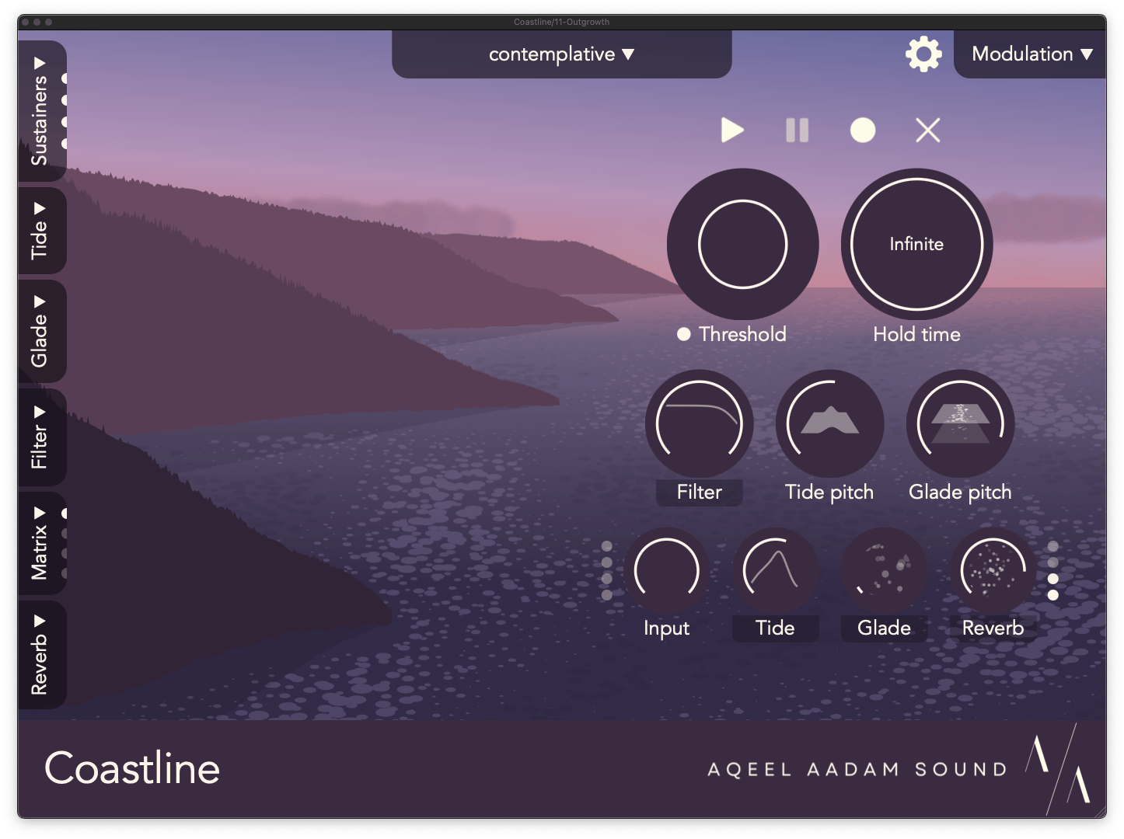Click the Glade level knob icon
The image size is (1124, 839).
[x=884, y=570]
